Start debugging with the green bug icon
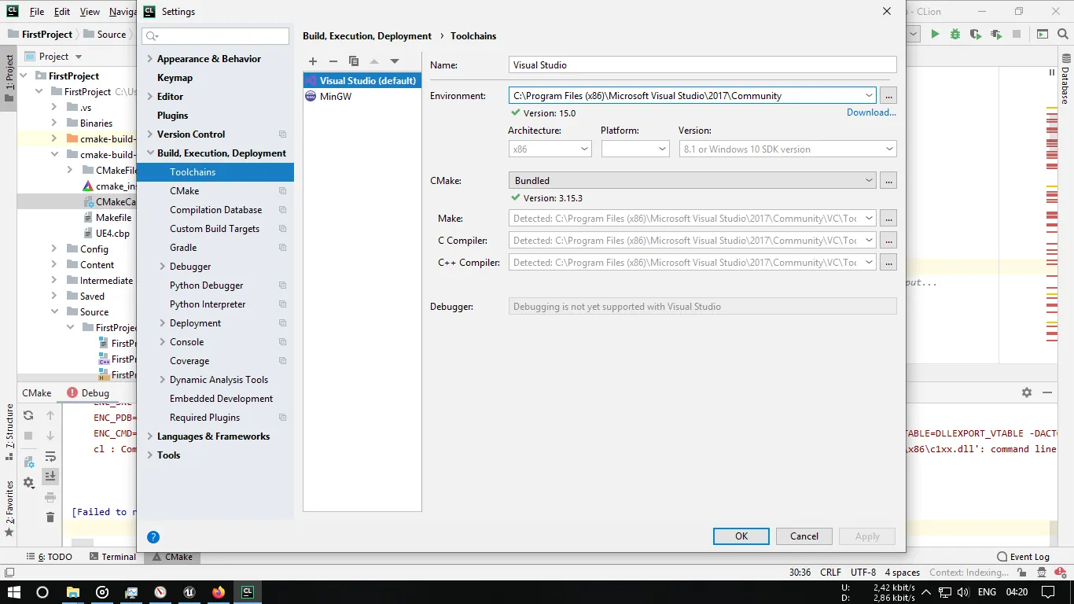Viewport: 1074px width, 604px height. [x=955, y=34]
